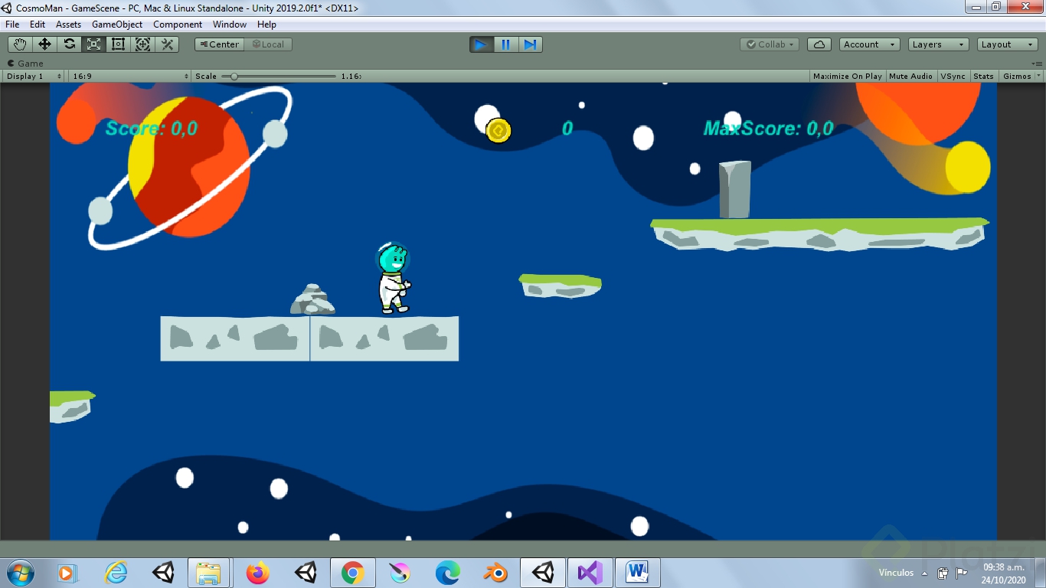1046x588 pixels.
Task: Pause the running game
Action: pos(505,44)
